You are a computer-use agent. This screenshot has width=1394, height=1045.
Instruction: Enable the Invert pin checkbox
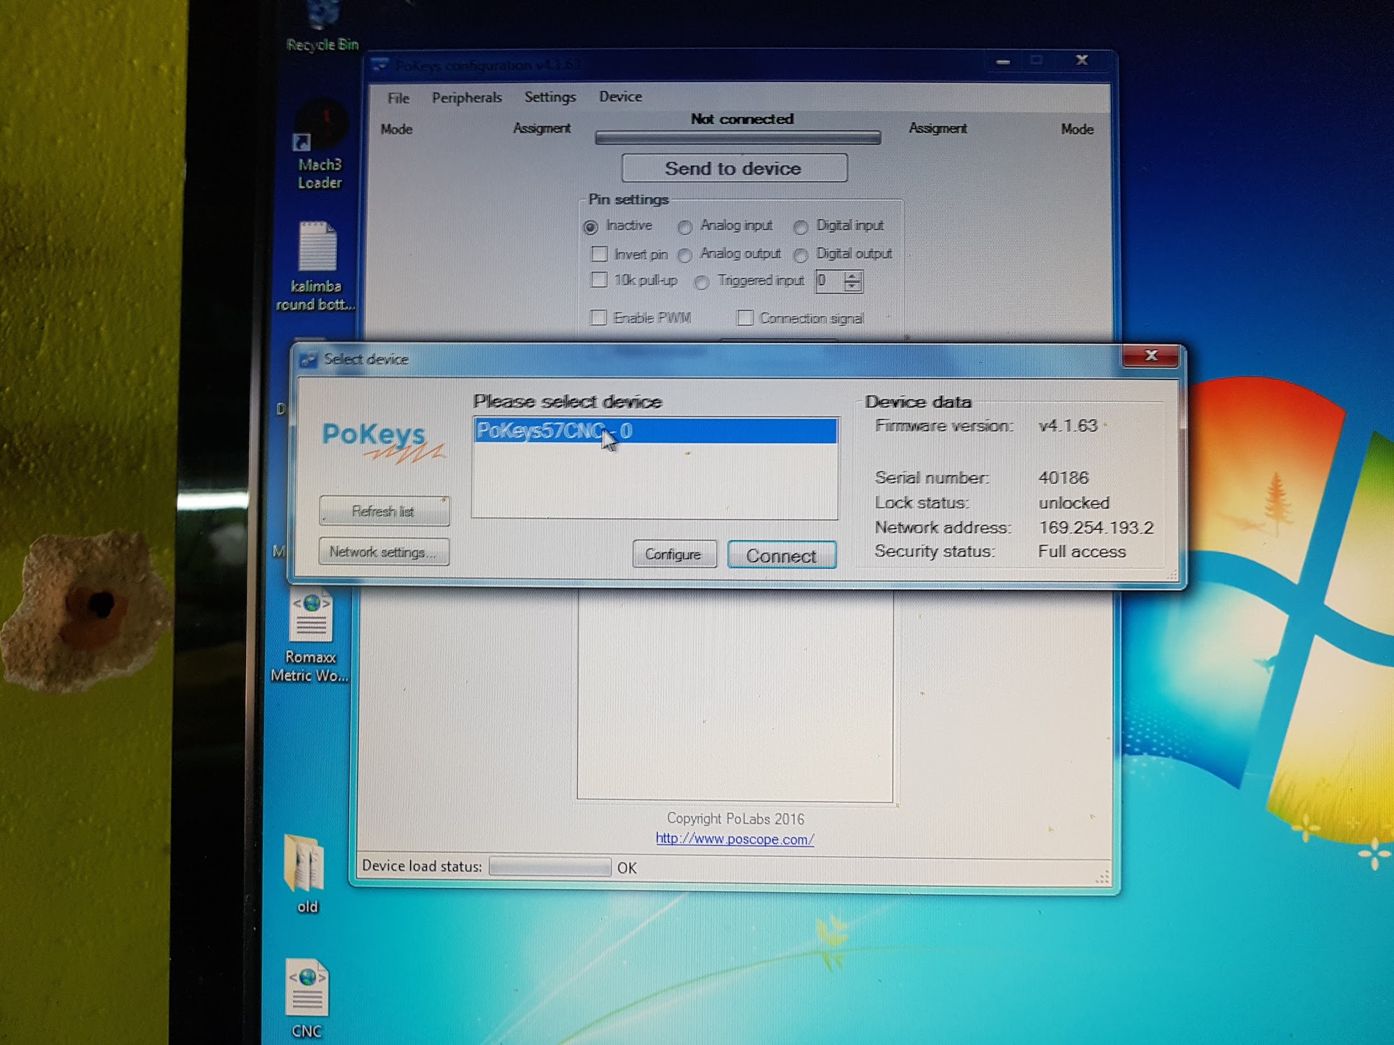pos(599,254)
